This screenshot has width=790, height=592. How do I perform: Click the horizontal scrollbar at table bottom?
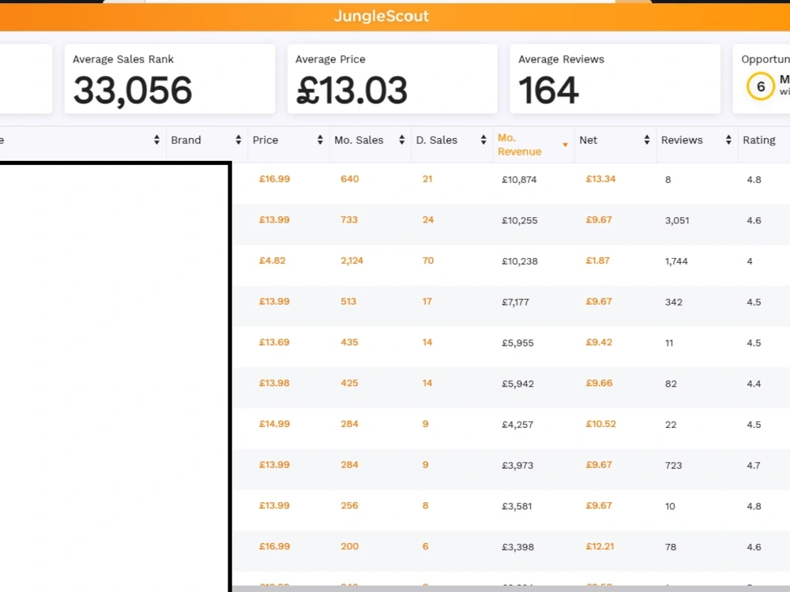(x=511, y=589)
